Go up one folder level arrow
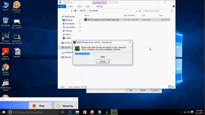The width and height of the screenshot is (205, 115). 71,11
